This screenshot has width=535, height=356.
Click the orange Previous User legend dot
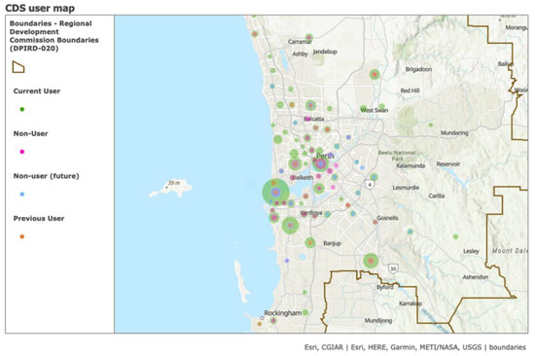22,236
